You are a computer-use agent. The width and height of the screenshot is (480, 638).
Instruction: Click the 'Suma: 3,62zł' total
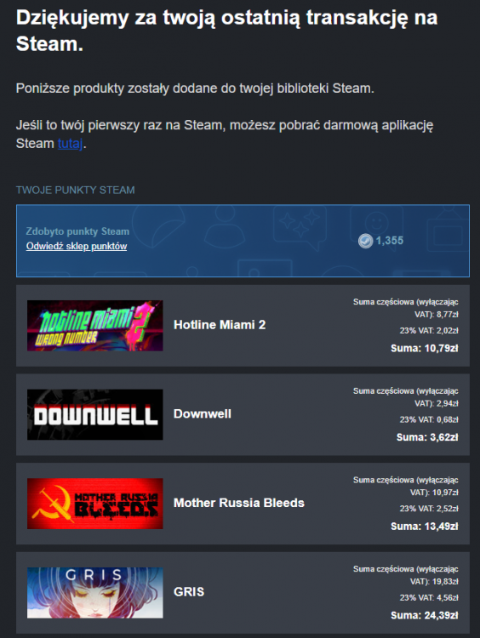(427, 437)
